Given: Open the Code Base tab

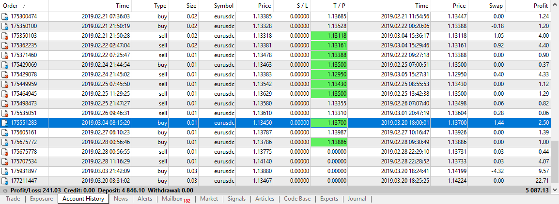Looking at the screenshot, I should coord(297,199).
